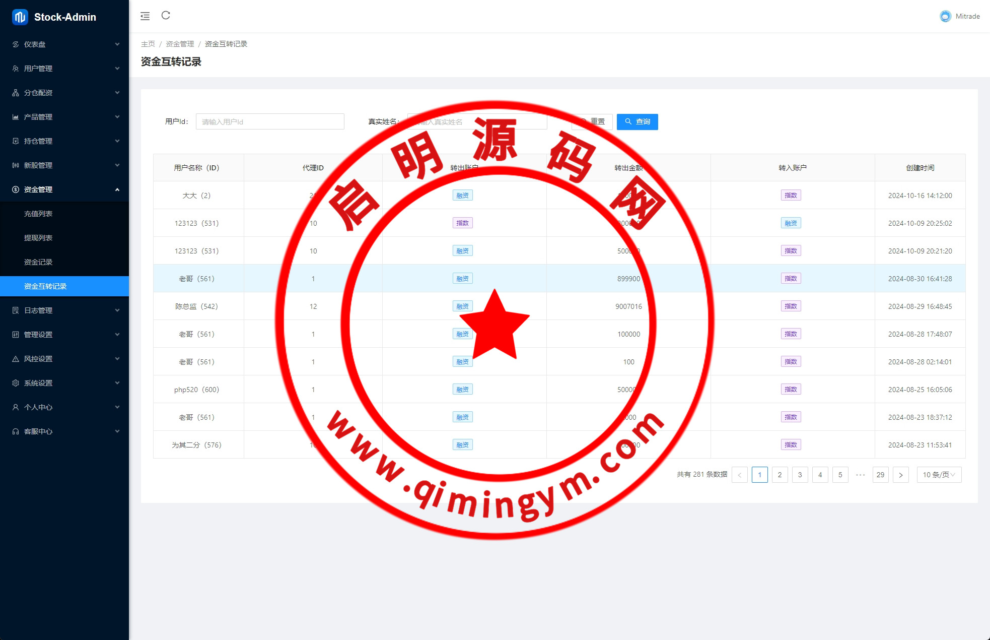Click the Stock-Admin logo icon
The width and height of the screenshot is (990, 640).
20,17
